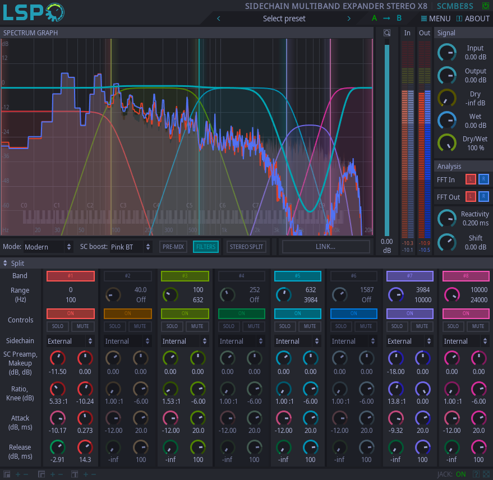Click the help question mark icon

point(476,474)
